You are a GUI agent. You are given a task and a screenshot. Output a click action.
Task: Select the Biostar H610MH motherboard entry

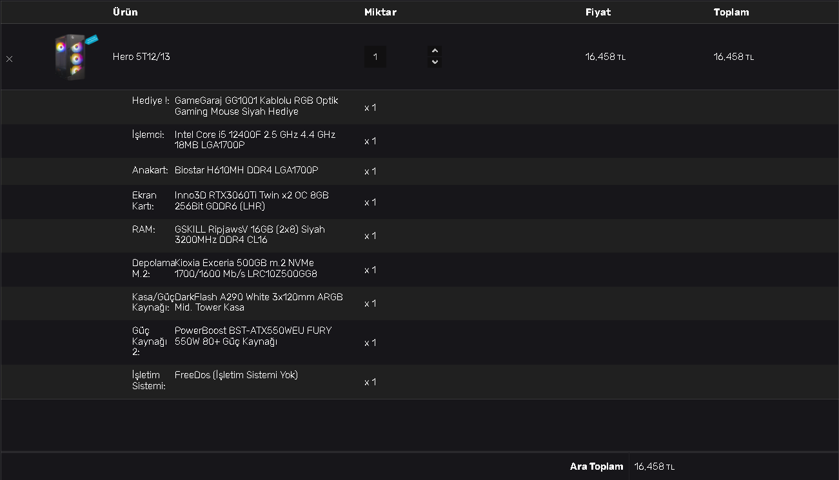pyautogui.click(x=246, y=170)
